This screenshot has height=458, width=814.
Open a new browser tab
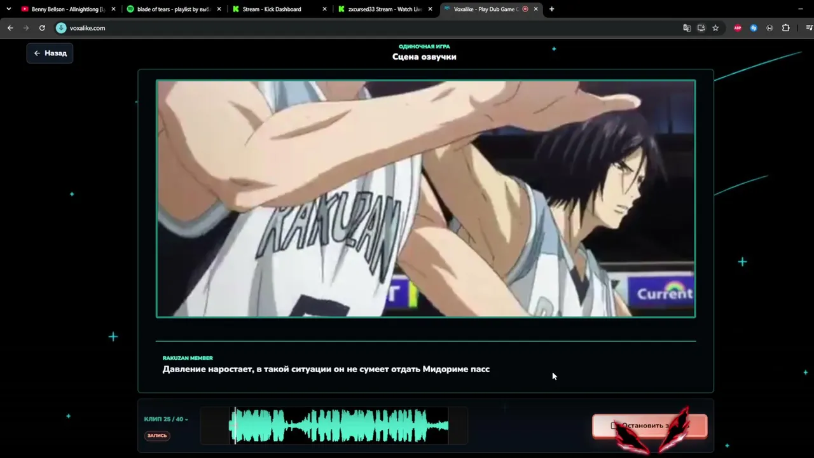551,10
